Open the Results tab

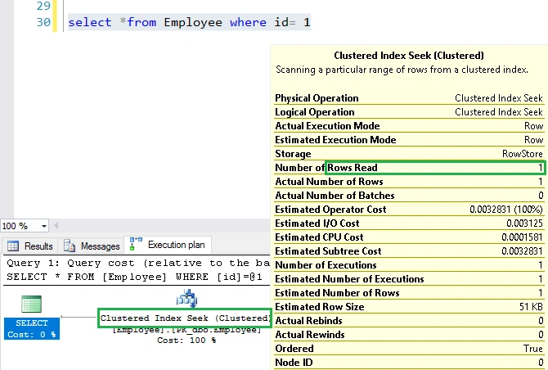30,246
